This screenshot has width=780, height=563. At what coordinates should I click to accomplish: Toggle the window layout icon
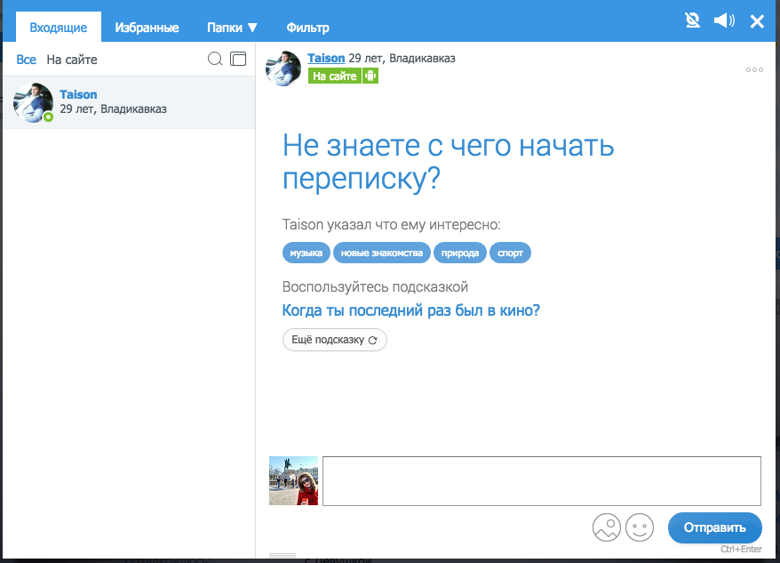pyautogui.click(x=238, y=59)
